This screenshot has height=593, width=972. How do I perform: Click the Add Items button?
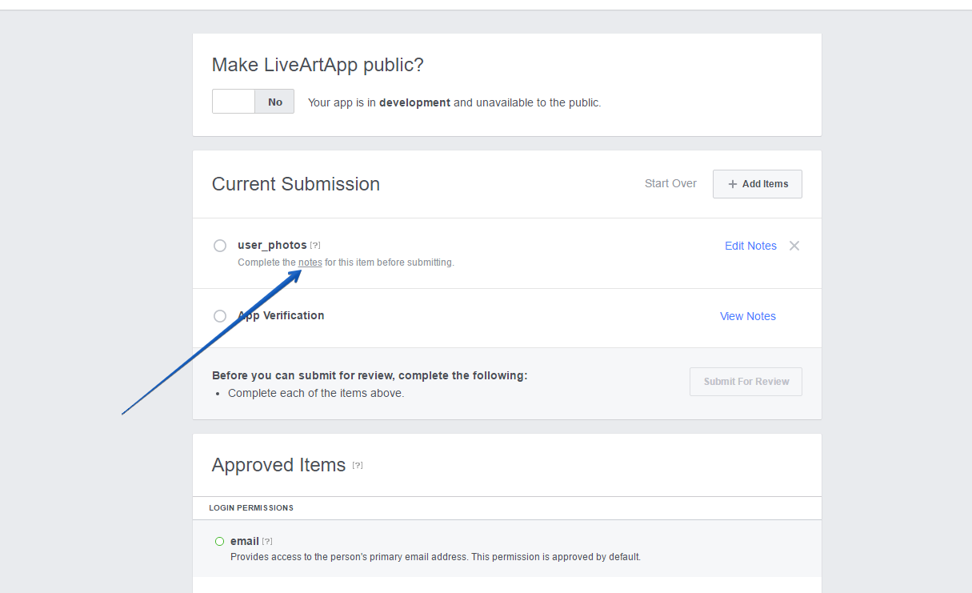(x=757, y=183)
